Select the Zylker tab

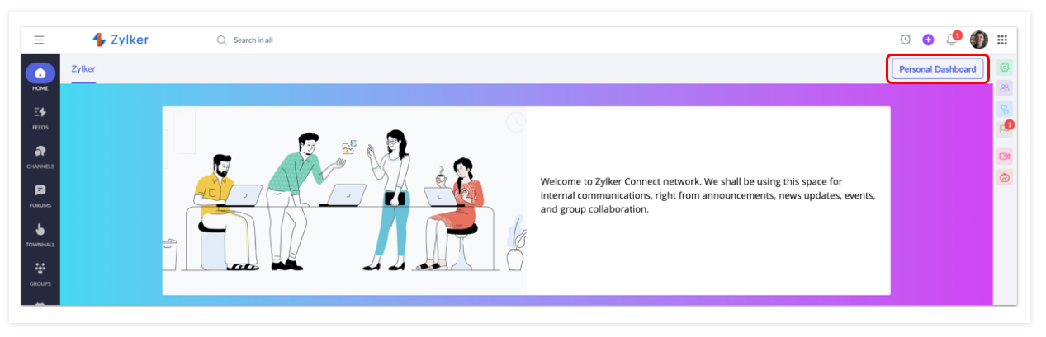(x=83, y=69)
